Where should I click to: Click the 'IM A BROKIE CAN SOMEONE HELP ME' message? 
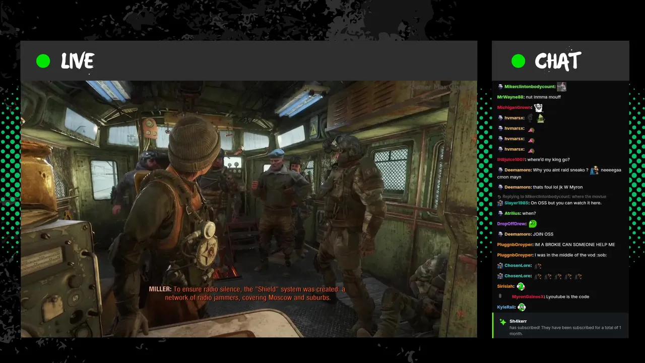575,245
